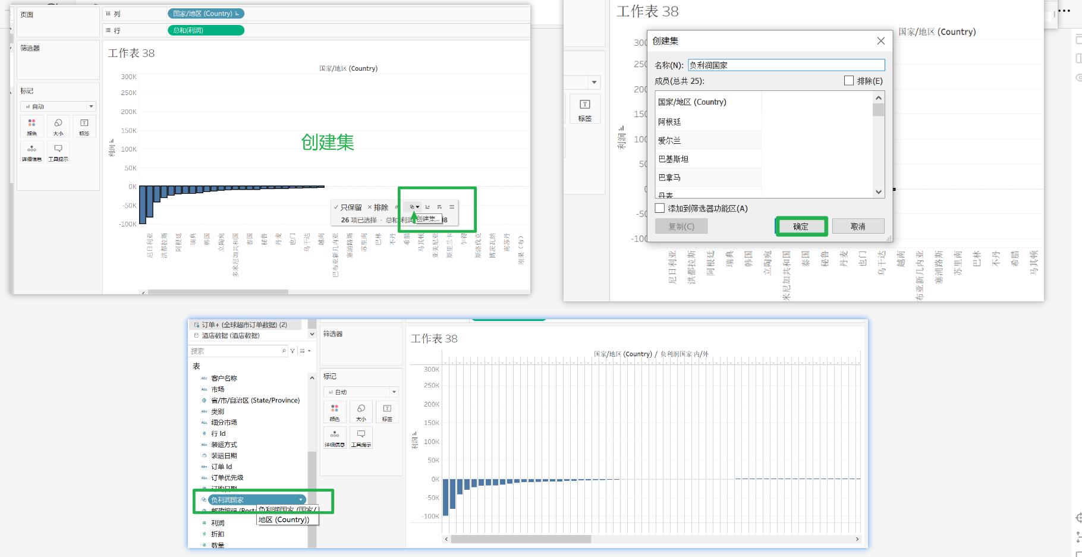Viewport: 1082px width, 557px height.
Task: Select 订单优先级 field in data pane
Action: pos(227,477)
